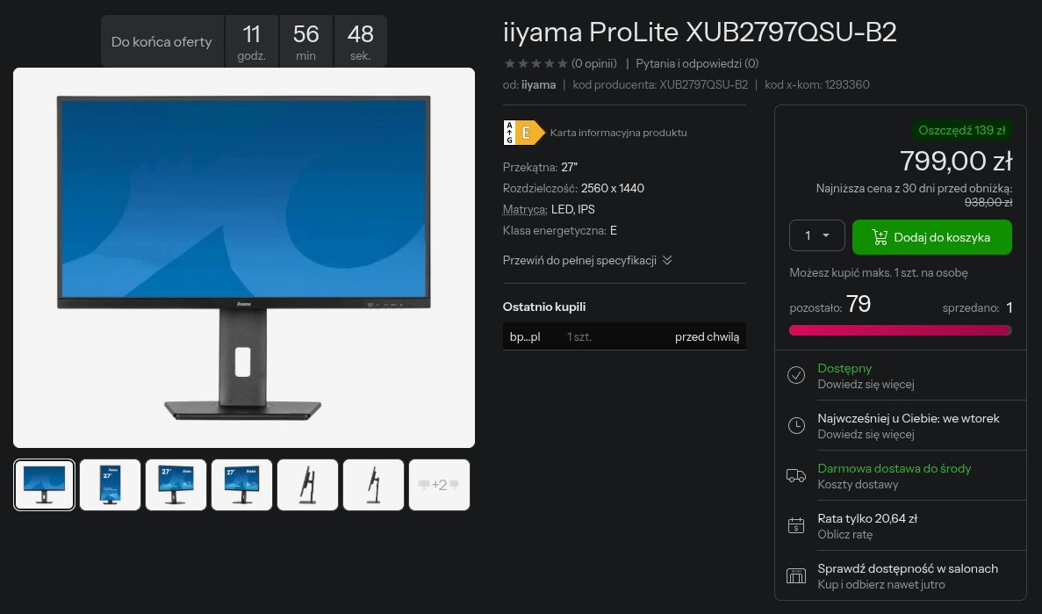The width and height of the screenshot is (1042, 614).
Task: Click the 799,00 zł price
Action: click(956, 161)
